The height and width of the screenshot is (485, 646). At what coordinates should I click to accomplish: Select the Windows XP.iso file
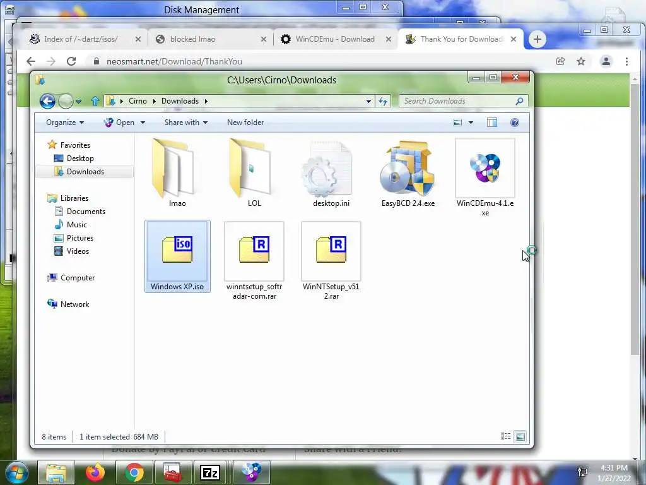coord(177,256)
